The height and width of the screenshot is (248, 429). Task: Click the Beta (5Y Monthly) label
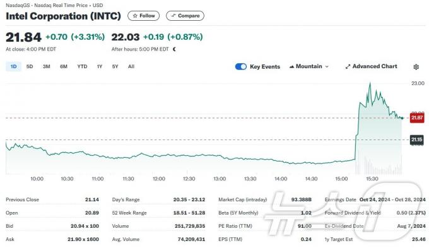(238, 213)
